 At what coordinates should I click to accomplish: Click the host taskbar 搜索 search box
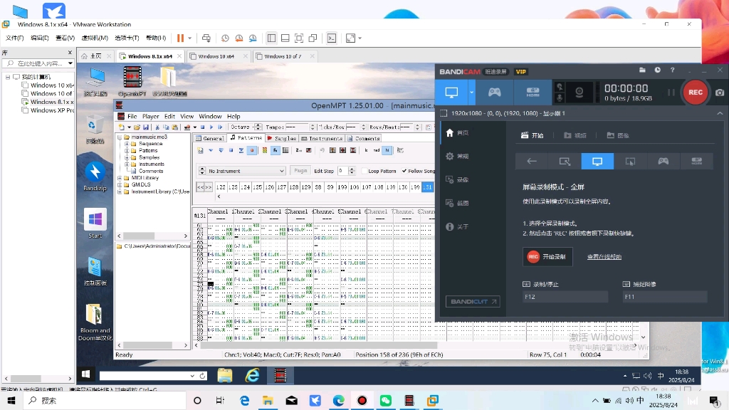click(105, 400)
